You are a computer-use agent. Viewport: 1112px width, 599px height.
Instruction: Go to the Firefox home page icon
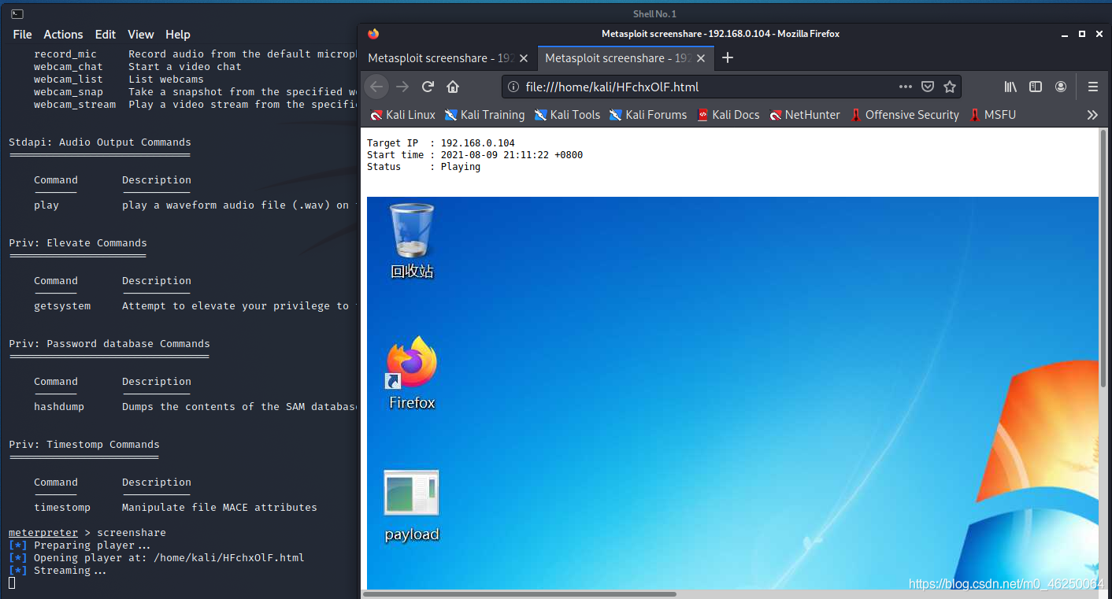pyautogui.click(x=453, y=87)
